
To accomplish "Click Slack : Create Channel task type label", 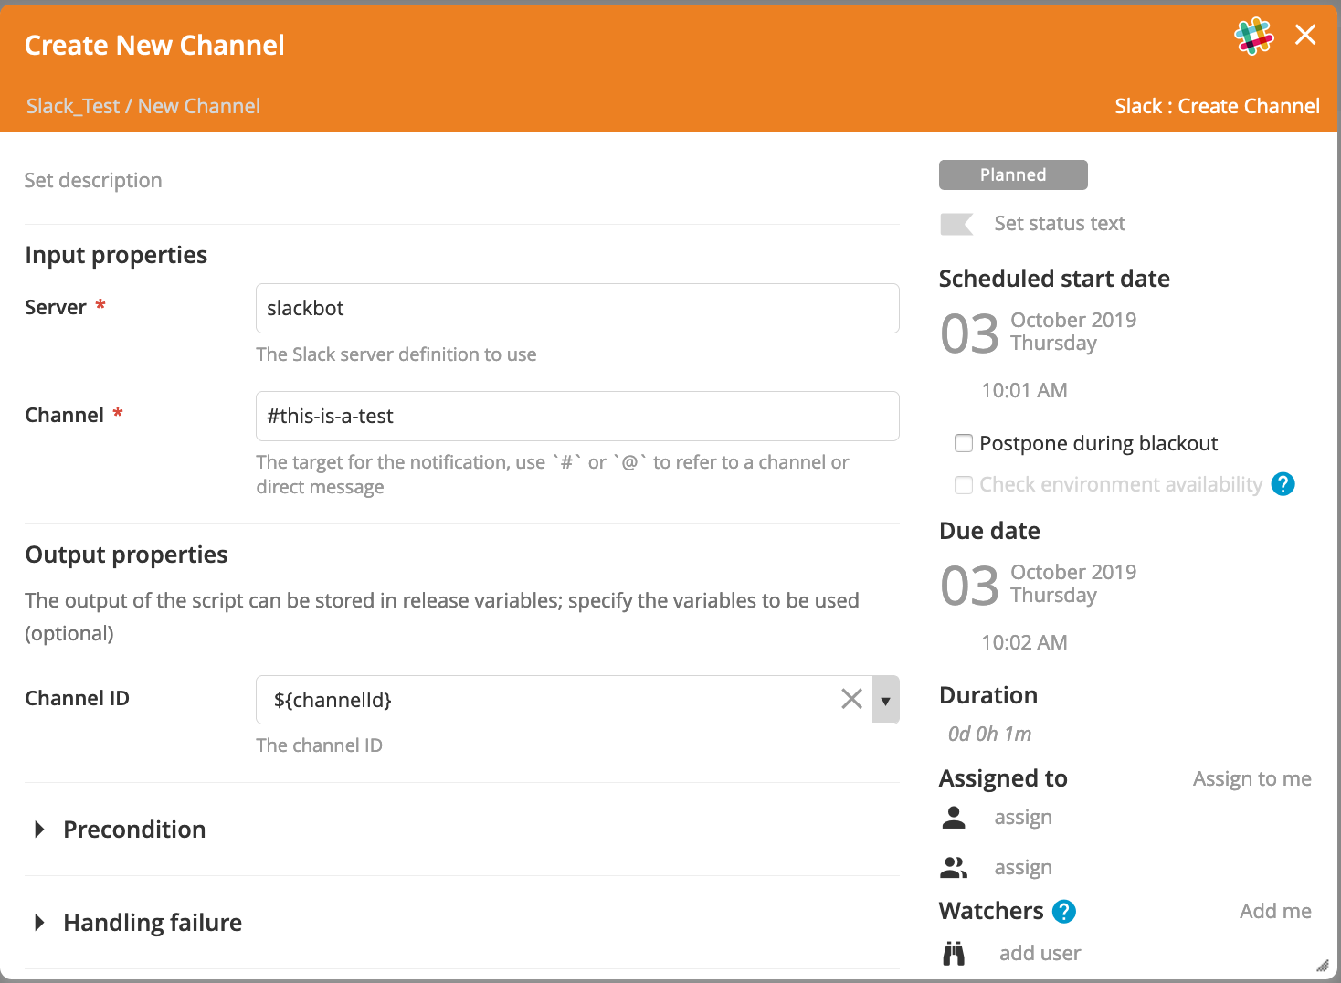I will point(1217,106).
